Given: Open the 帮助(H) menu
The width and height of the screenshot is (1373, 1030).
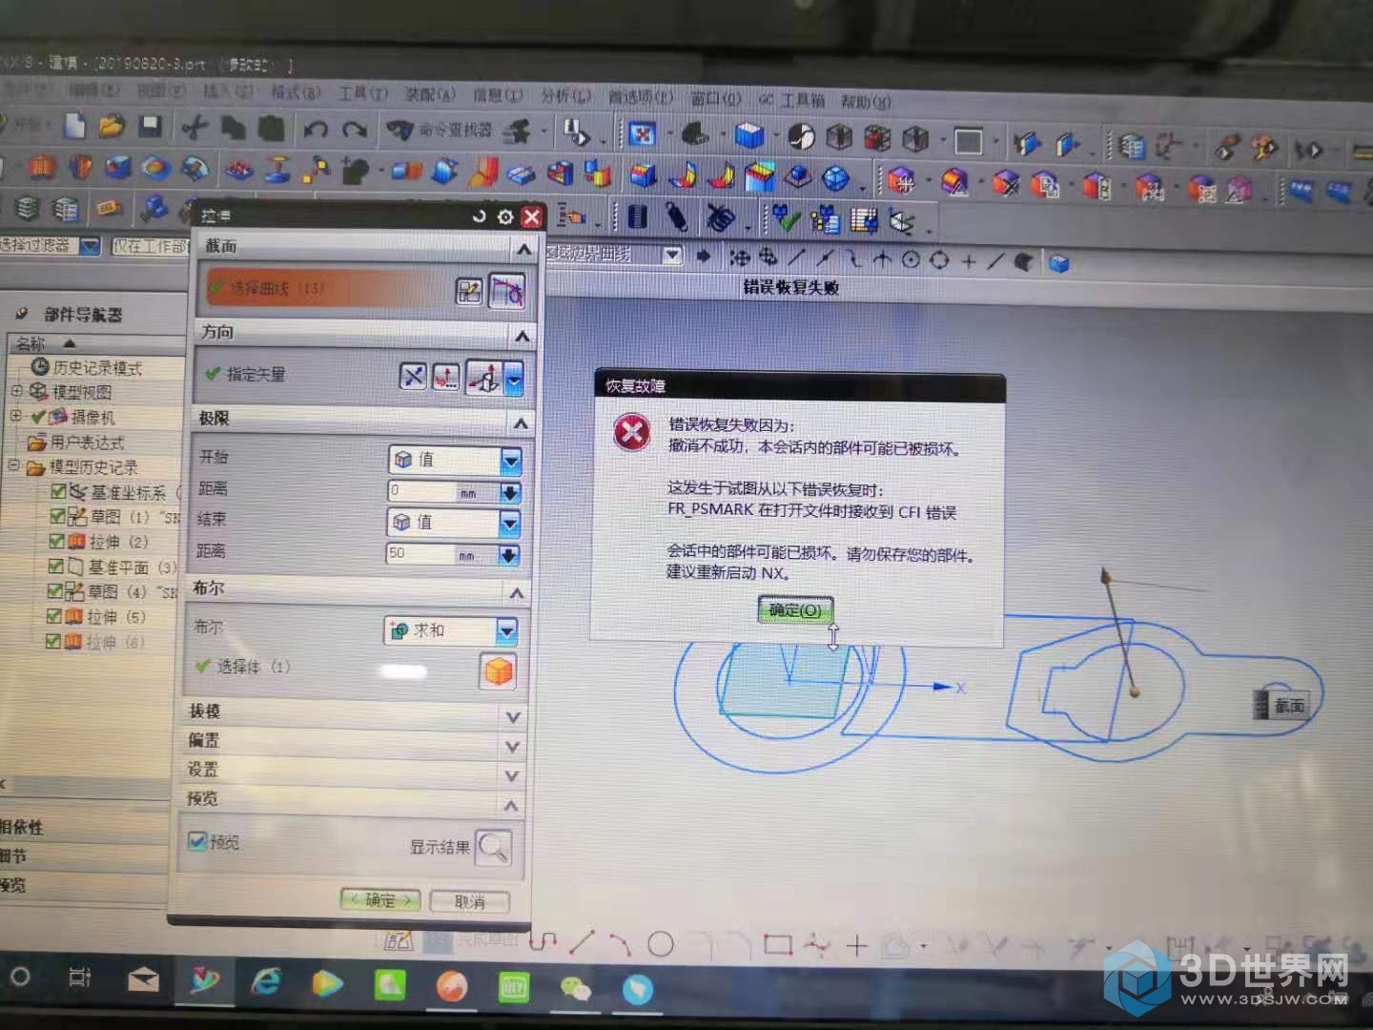Looking at the screenshot, I should [x=866, y=100].
